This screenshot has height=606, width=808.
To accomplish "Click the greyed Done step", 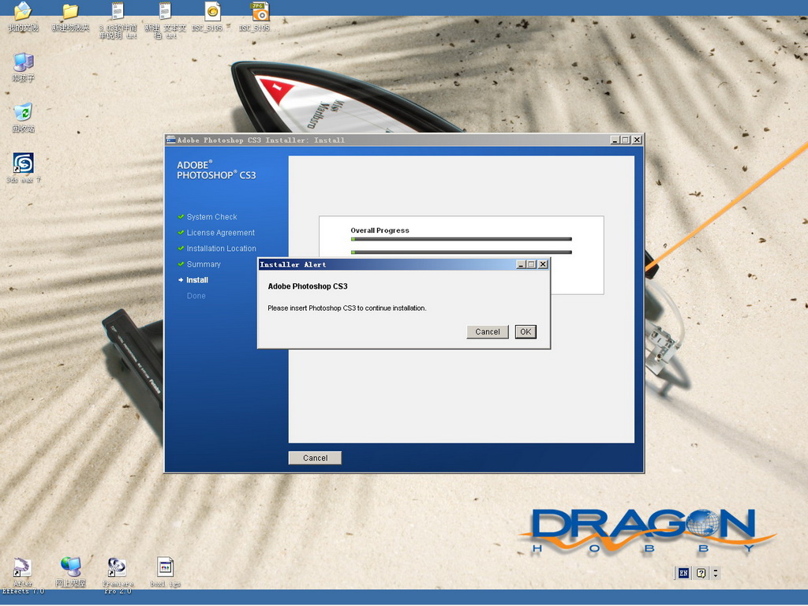I will click(x=196, y=296).
